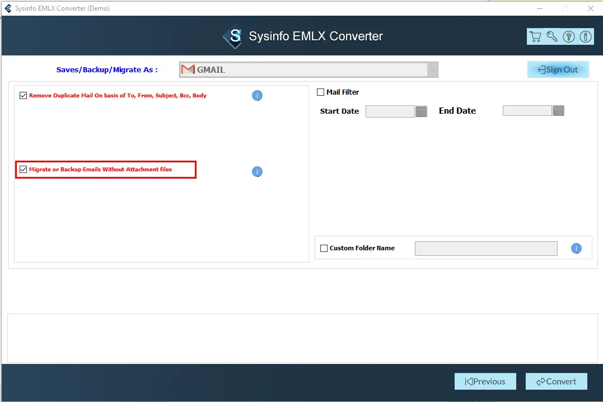Click the 'End Date' label
Screen dimensions: 603x402
coord(457,111)
